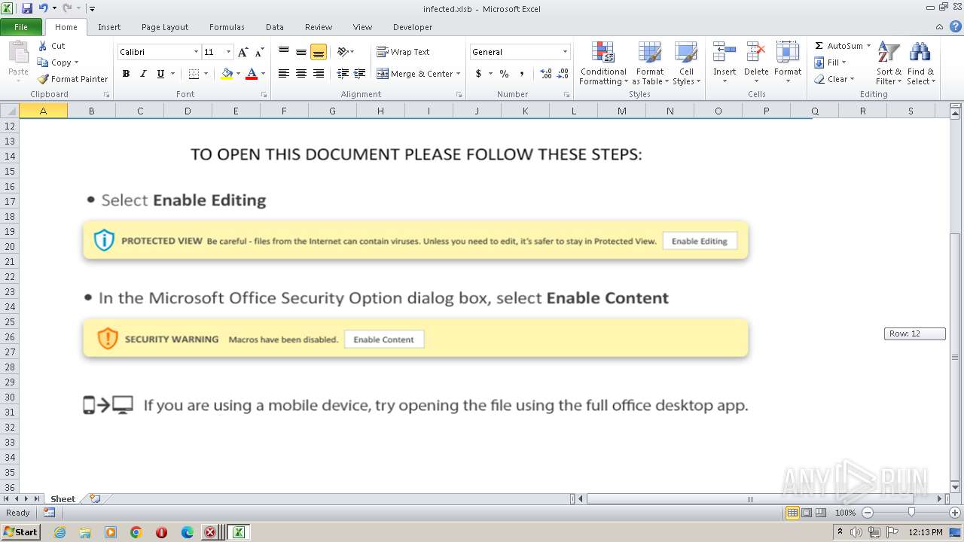Click the Fill Color yellow swatch
This screenshot has width=964, height=542.
227,74
